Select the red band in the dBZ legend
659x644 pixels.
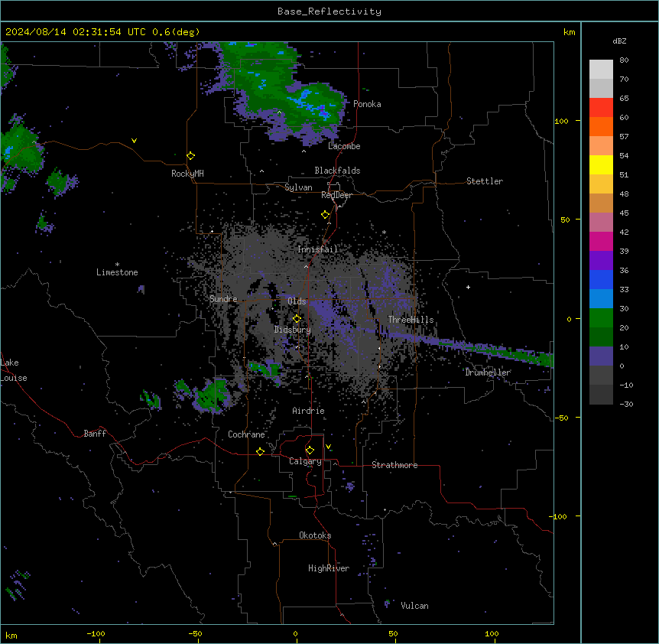click(601, 108)
